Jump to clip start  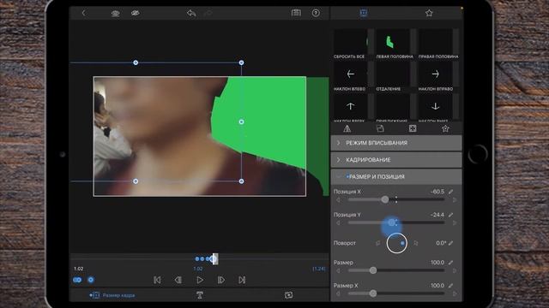(x=157, y=280)
